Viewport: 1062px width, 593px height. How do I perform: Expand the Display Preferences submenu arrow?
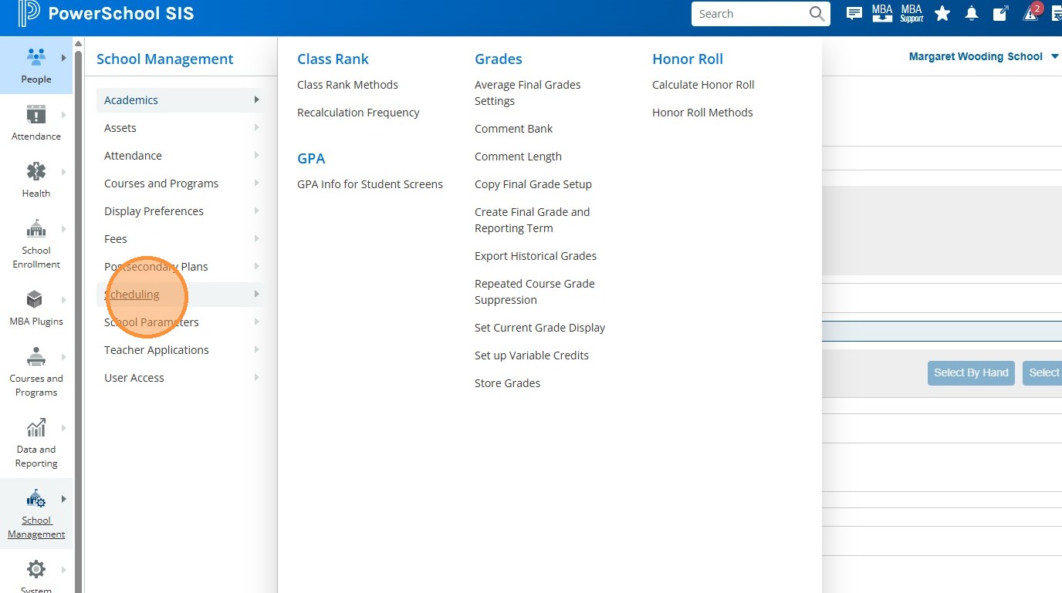[x=256, y=211]
